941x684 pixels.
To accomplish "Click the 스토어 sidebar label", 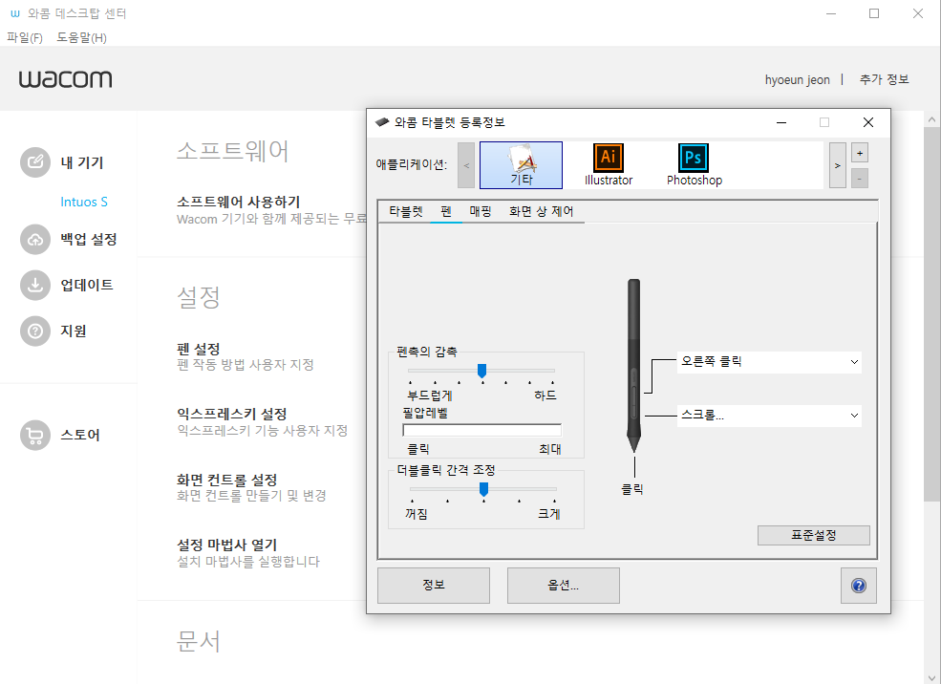I will pos(80,435).
